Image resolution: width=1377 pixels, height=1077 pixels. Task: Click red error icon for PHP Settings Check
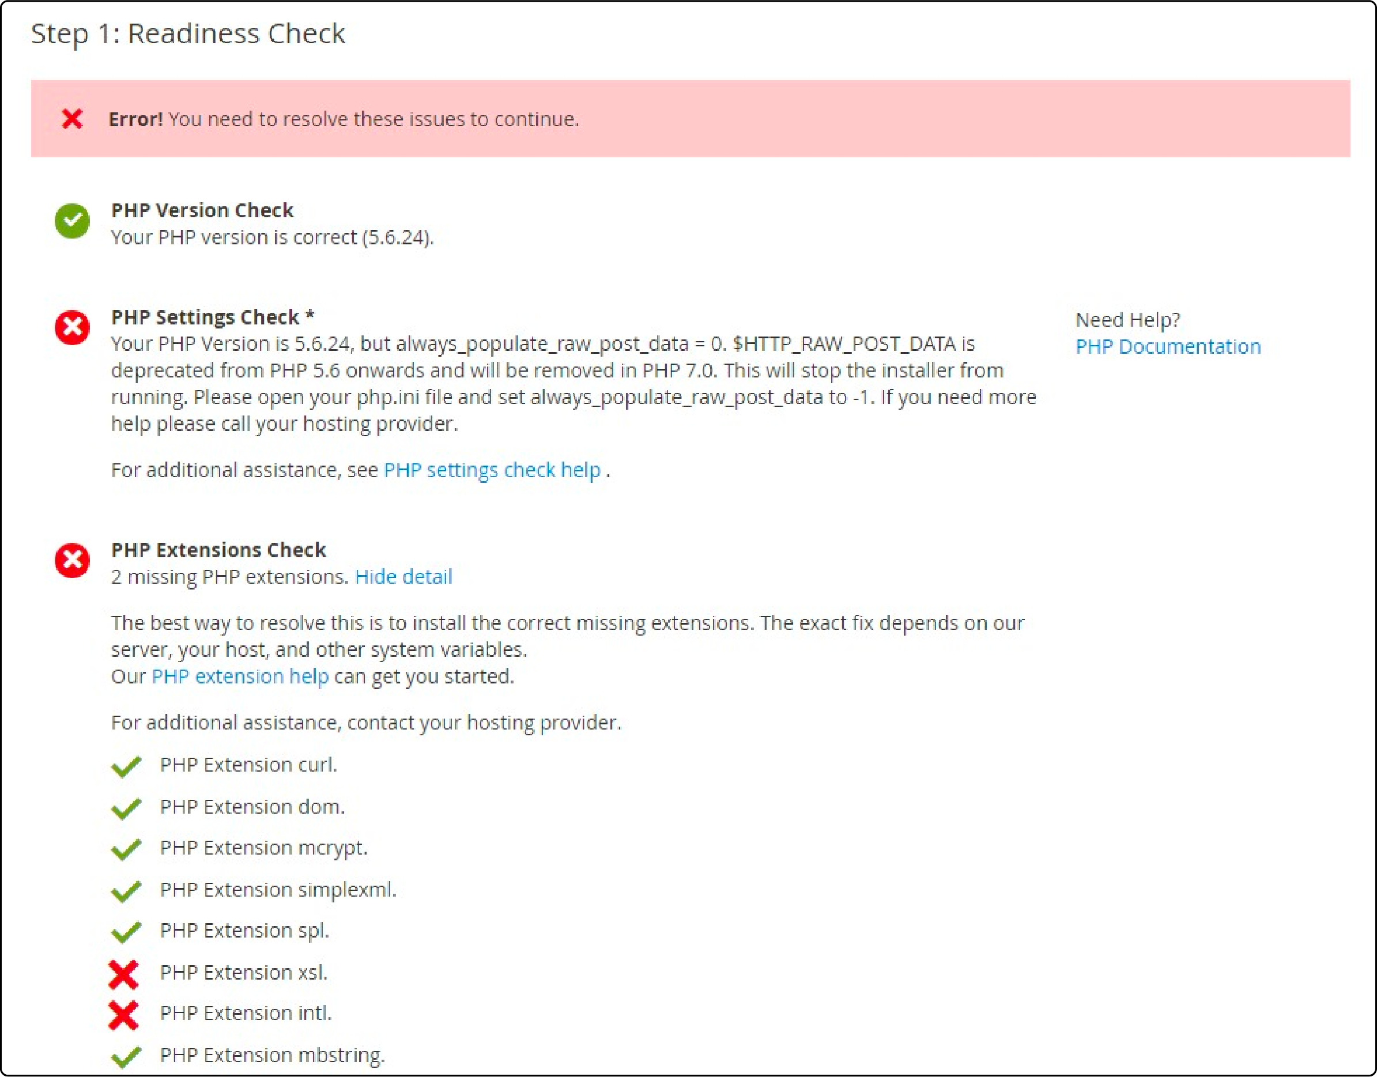point(73,327)
